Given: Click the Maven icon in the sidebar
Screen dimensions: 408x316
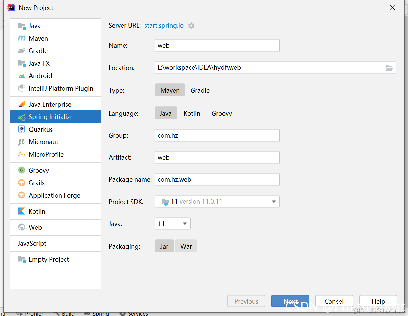Looking at the screenshot, I should point(22,38).
